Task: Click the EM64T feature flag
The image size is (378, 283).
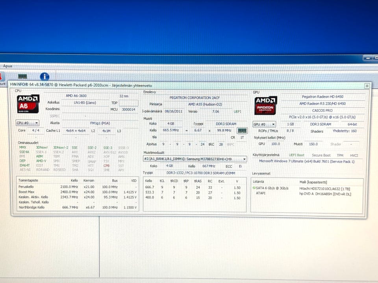Action: [24, 165]
